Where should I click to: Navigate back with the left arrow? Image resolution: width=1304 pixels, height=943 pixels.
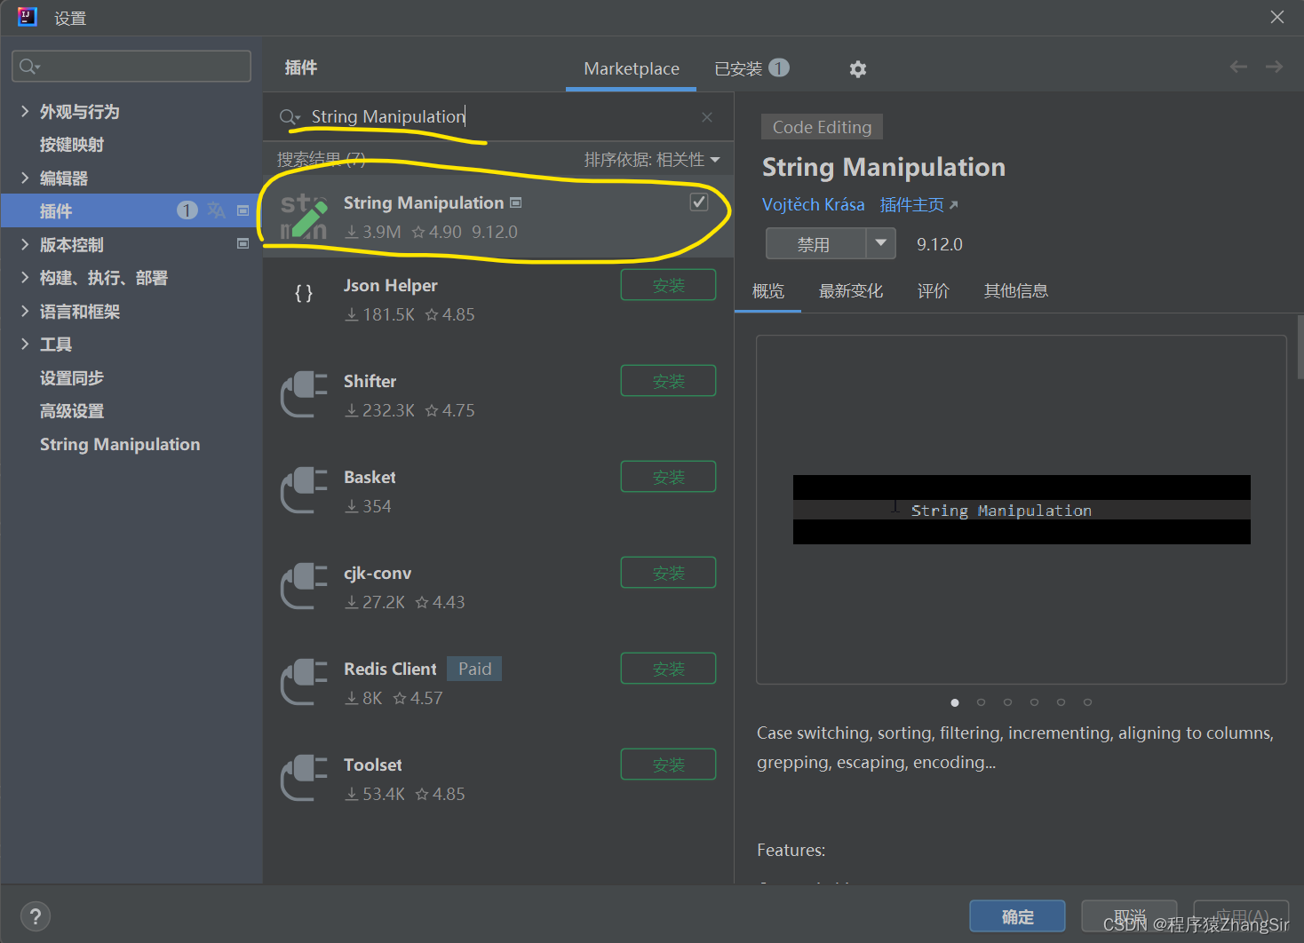(1238, 67)
